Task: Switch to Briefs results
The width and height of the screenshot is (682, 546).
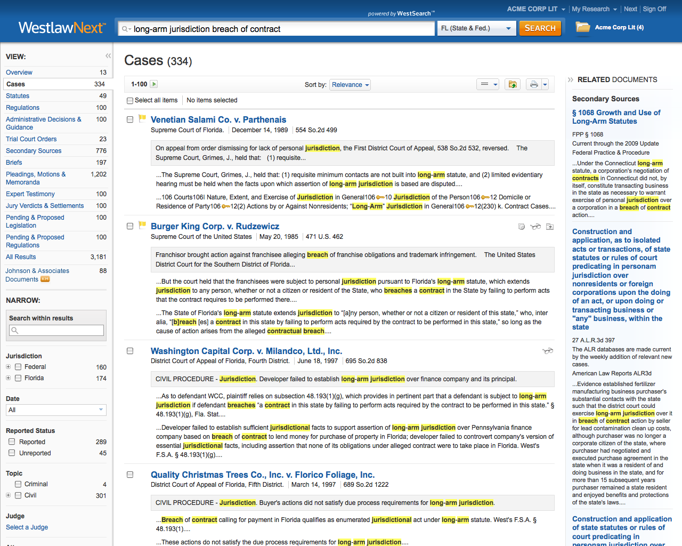Action: pos(14,163)
